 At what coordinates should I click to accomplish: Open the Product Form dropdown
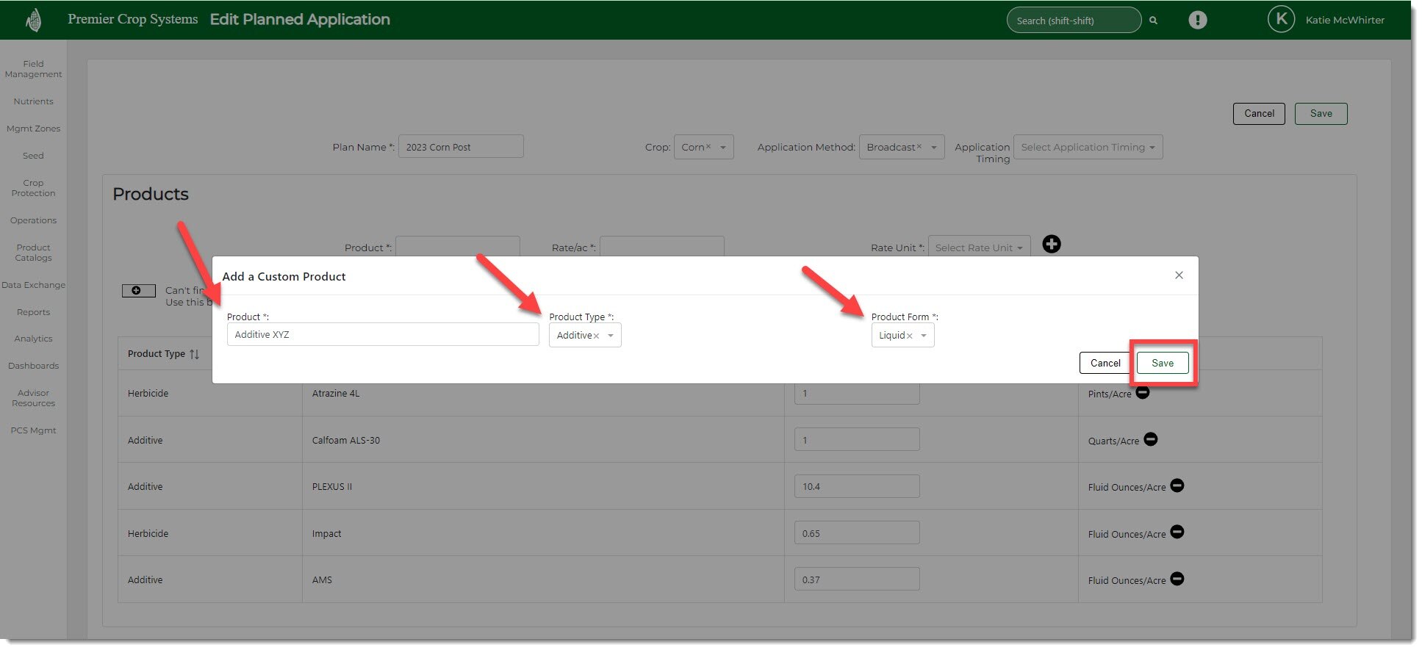pos(923,336)
